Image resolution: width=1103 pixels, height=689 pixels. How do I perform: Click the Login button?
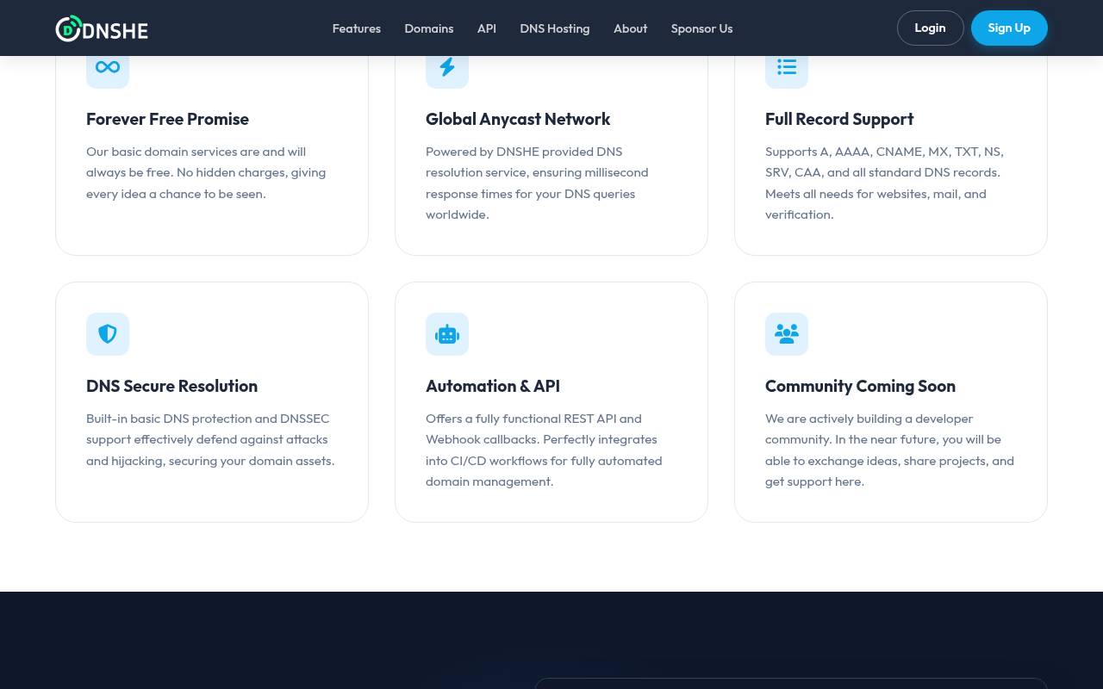point(930,28)
